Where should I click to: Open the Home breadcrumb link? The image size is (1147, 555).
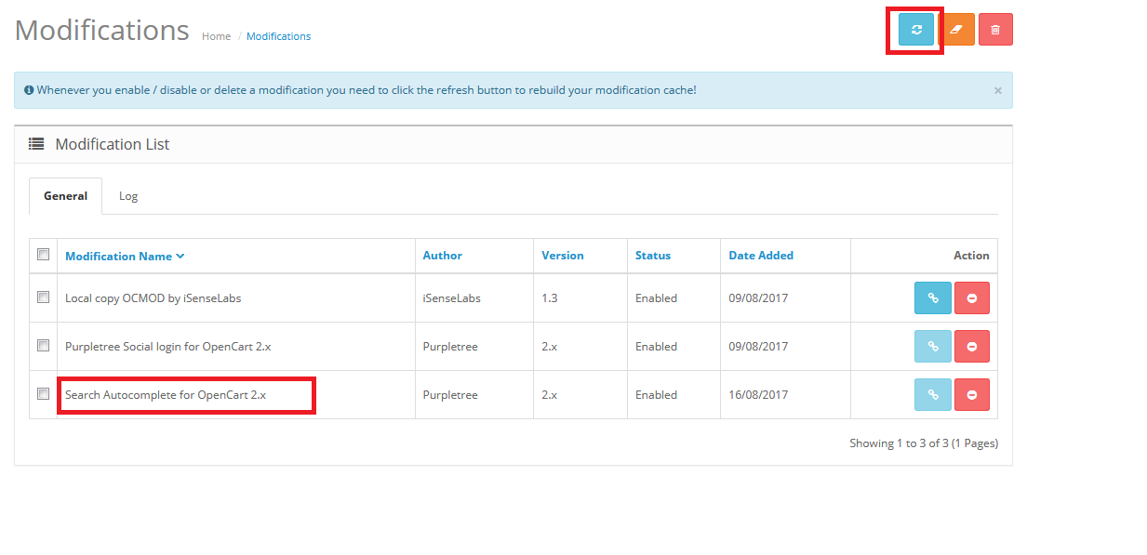[x=216, y=35]
